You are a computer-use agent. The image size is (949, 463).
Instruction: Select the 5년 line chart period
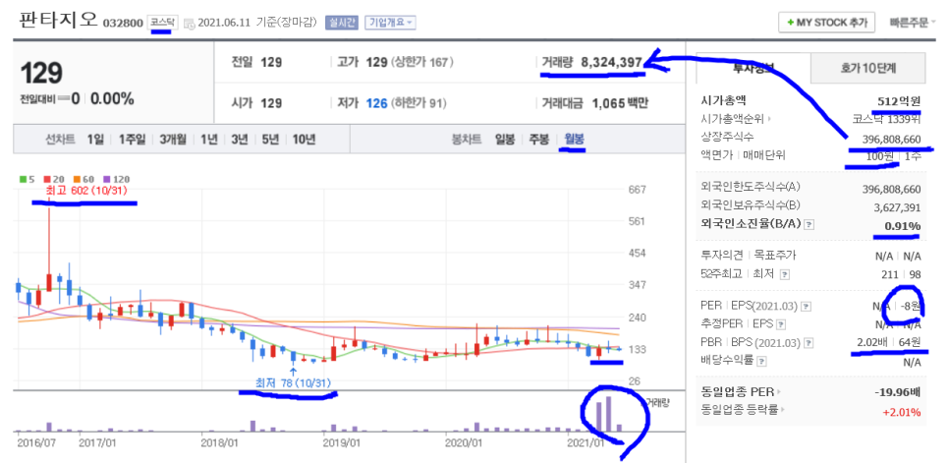coord(270,139)
